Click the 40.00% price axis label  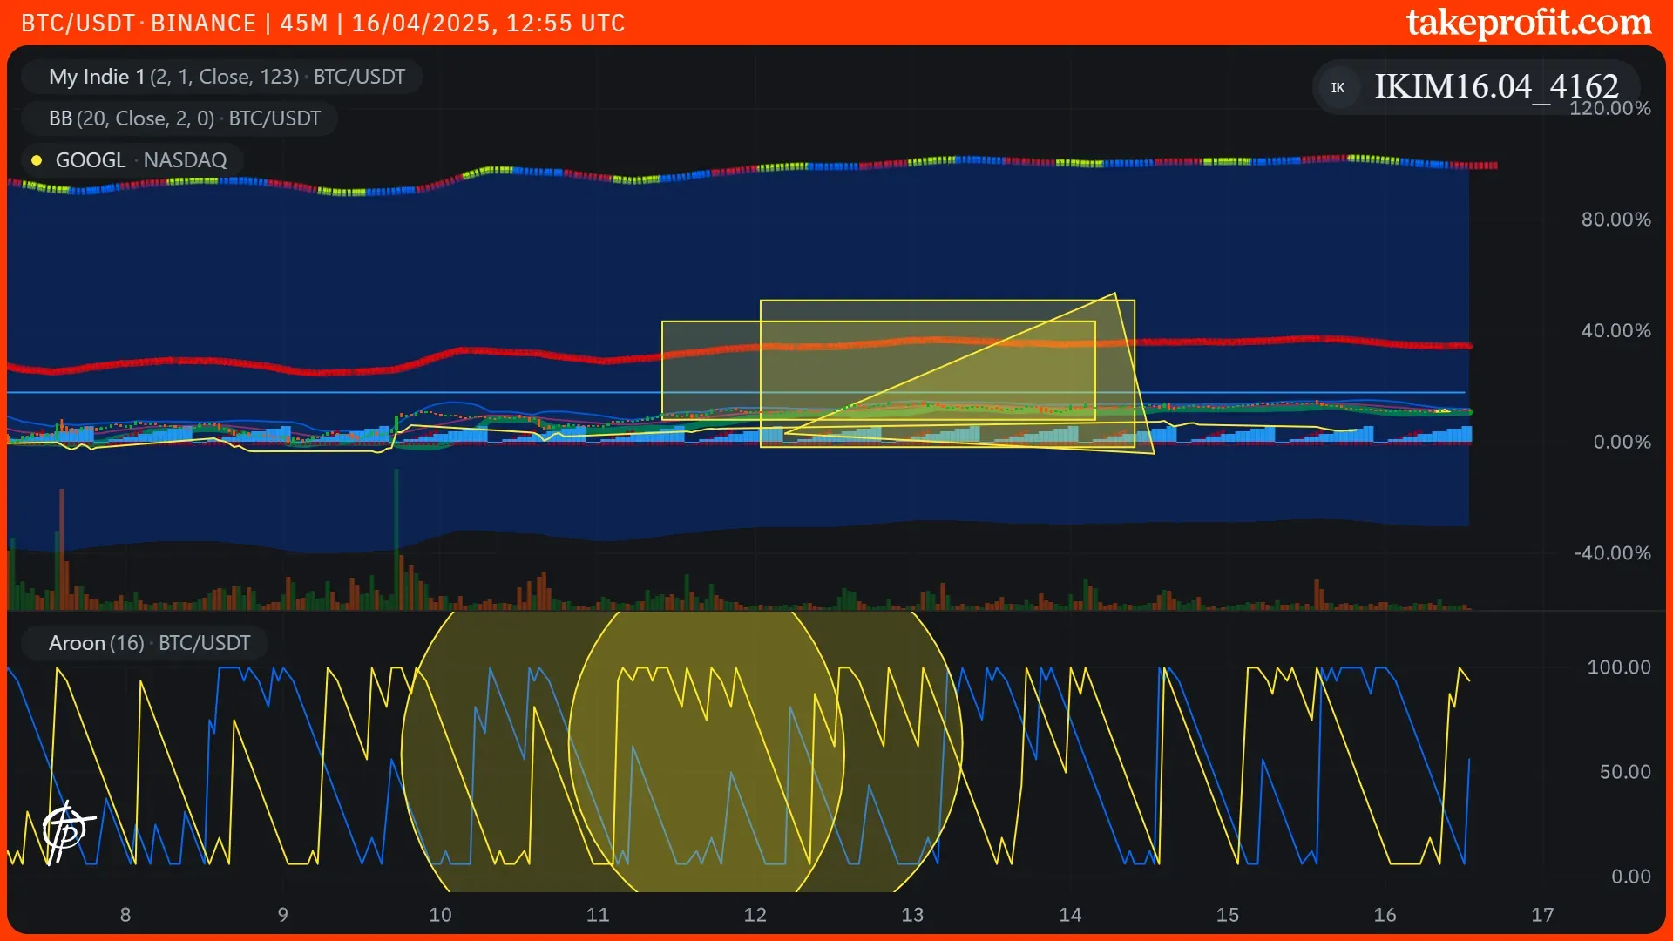pos(1615,331)
